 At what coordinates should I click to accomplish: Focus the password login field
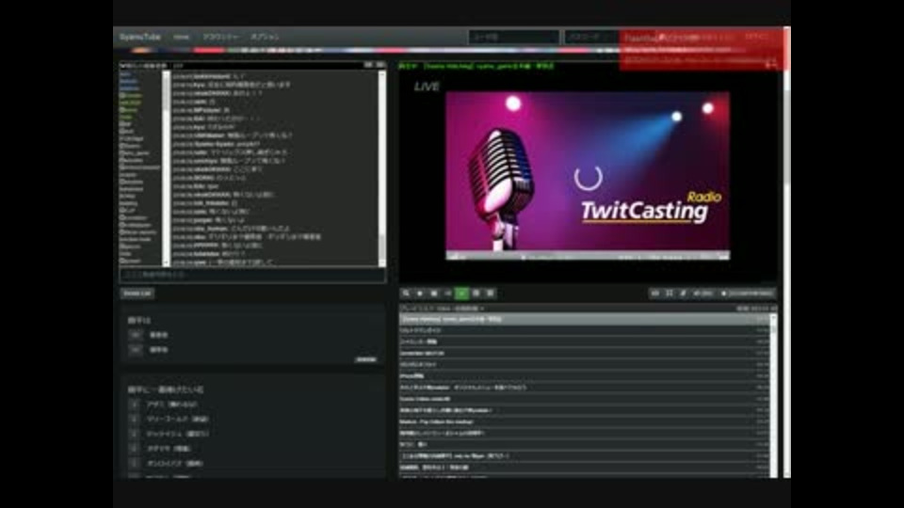[591, 37]
